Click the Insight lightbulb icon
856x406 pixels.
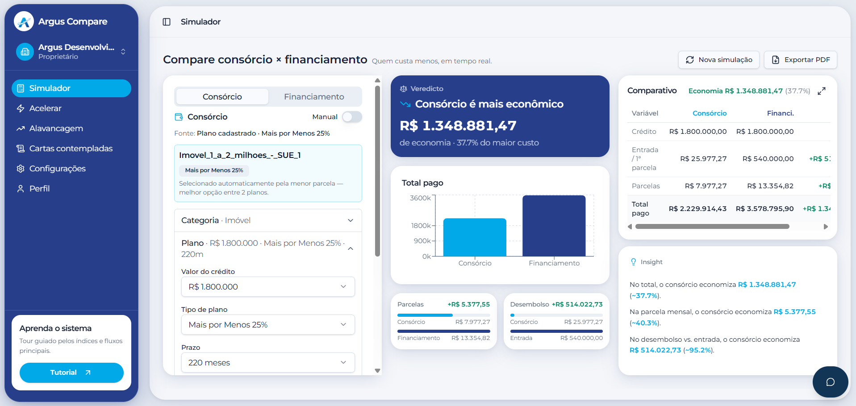(633, 262)
